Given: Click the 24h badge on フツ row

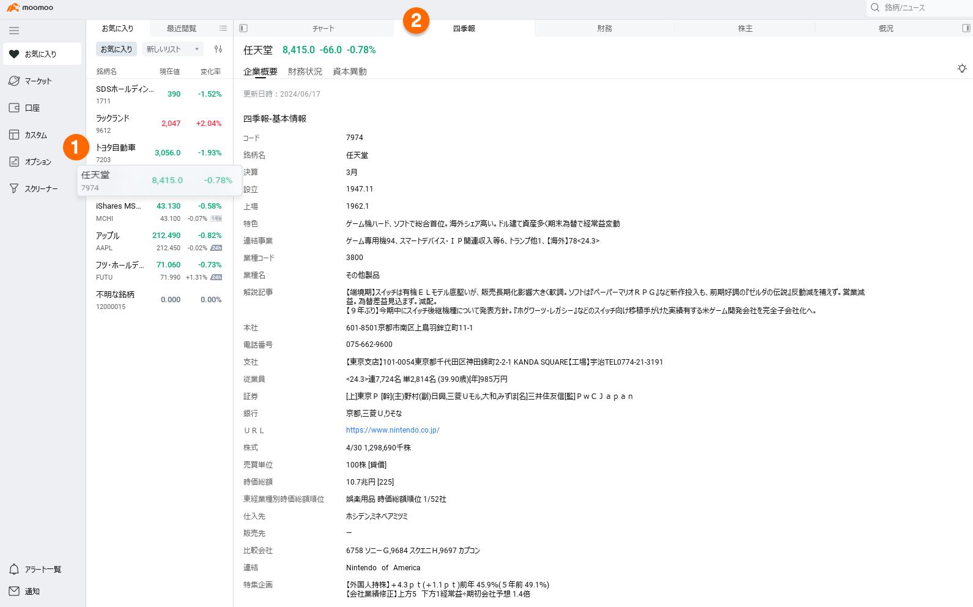Looking at the screenshot, I should click(216, 277).
